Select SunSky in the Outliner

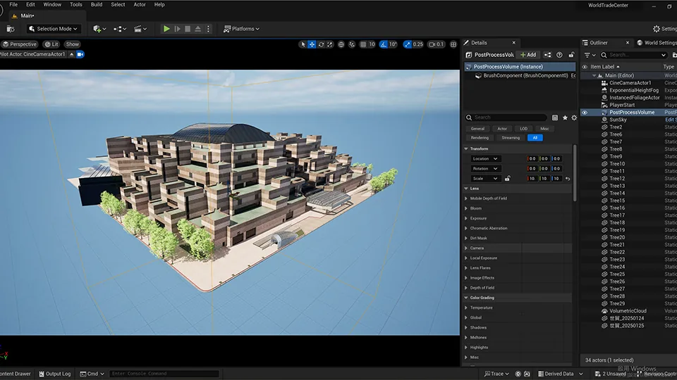pos(618,120)
